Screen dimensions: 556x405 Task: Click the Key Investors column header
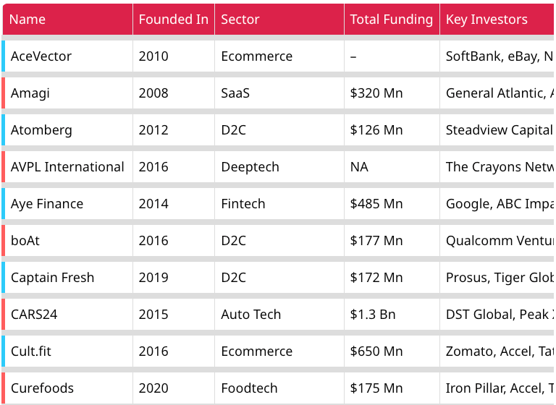(x=486, y=20)
